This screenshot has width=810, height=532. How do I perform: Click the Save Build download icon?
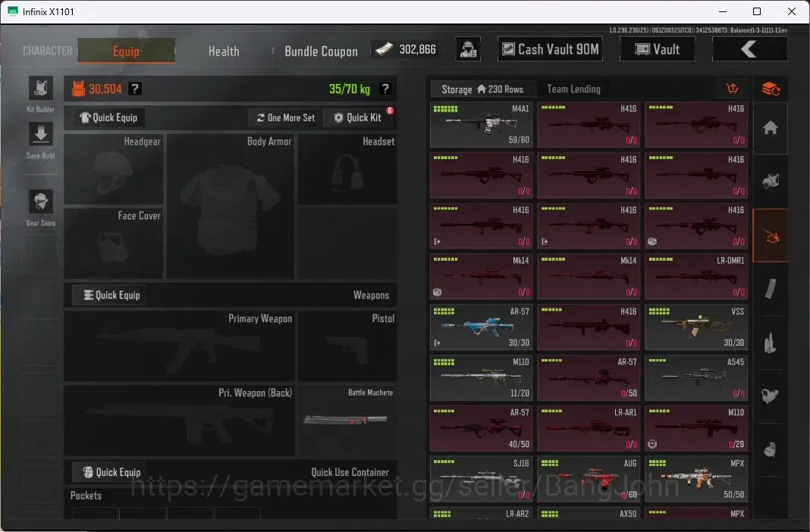tap(41, 135)
